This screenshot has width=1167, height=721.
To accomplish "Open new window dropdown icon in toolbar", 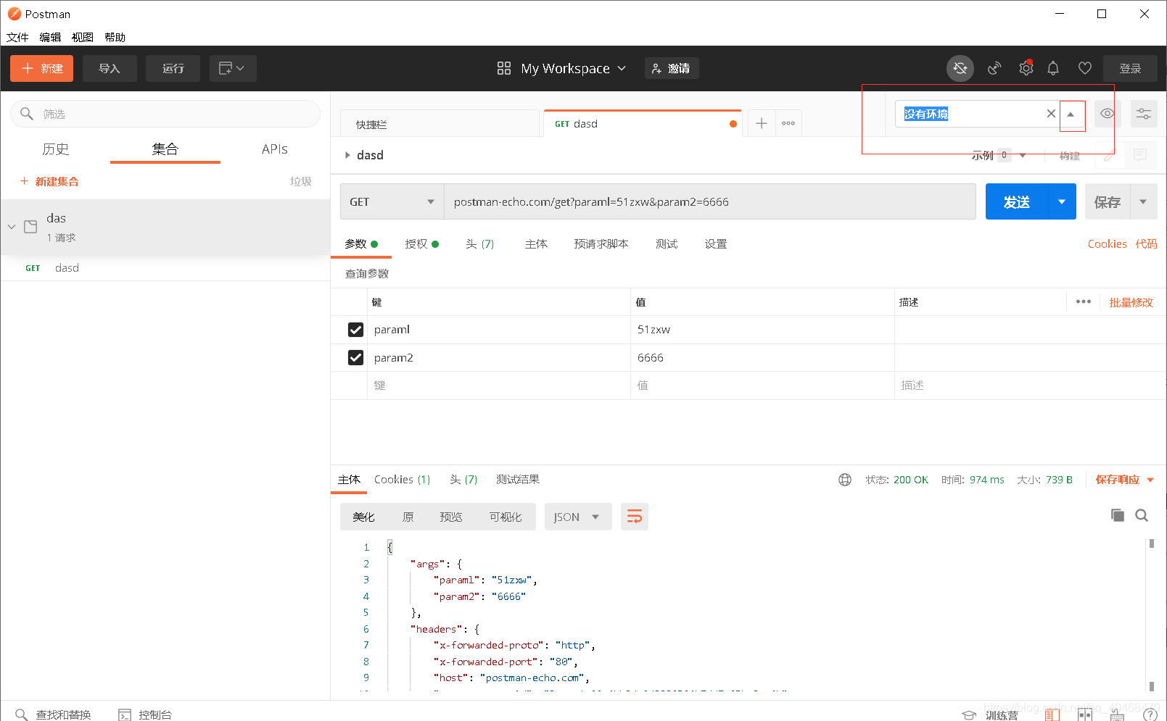I will [232, 68].
